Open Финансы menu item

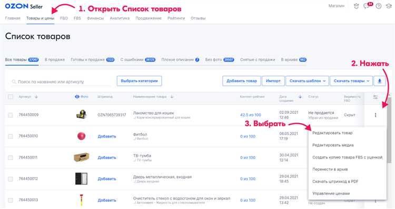[95, 18]
